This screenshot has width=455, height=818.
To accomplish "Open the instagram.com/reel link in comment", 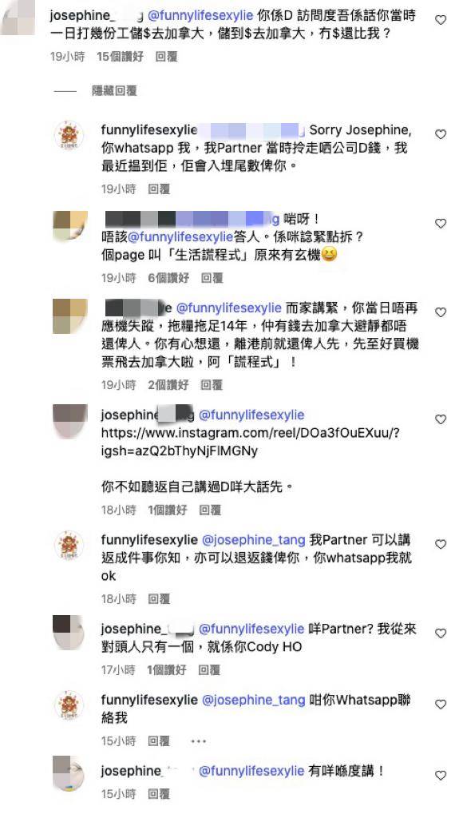I will pyautogui.click(x=250, y=442).
